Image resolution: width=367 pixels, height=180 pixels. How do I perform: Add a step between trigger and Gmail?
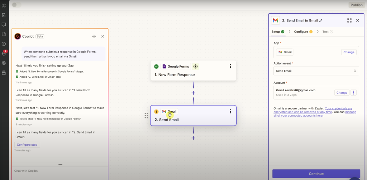(193, 93)
